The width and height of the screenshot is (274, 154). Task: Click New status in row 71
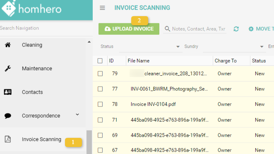(260, 120)
